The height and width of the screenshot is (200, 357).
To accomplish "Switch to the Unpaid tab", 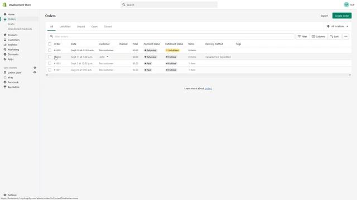I will click(x=80, y=27).
